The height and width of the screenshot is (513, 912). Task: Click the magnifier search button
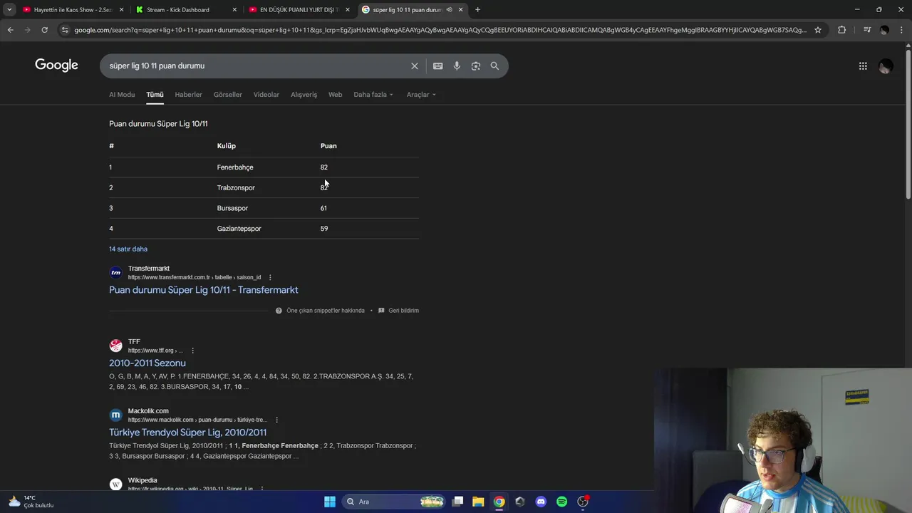[494, 66]
